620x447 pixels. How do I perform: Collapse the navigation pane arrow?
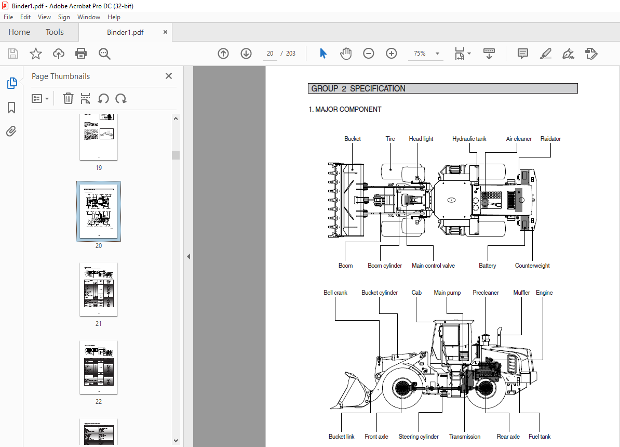click(188, 257)
